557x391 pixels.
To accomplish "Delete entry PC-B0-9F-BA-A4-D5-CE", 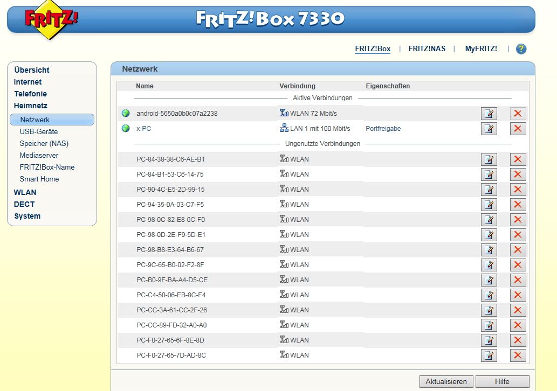I will click(518, 280).
